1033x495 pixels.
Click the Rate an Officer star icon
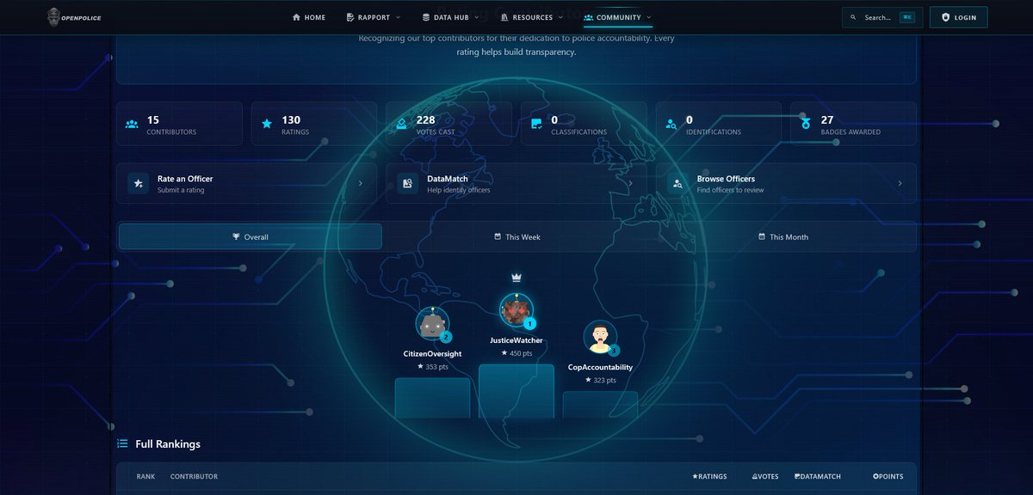(139, 183)
